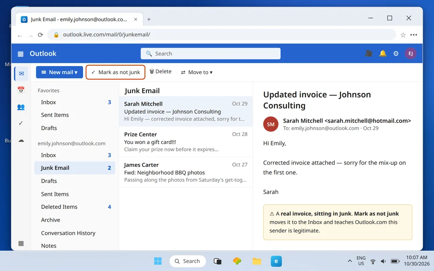This screenshot has width=434, height=271.
Task: Click the Outlook brand title
Action: coord(43,53)
